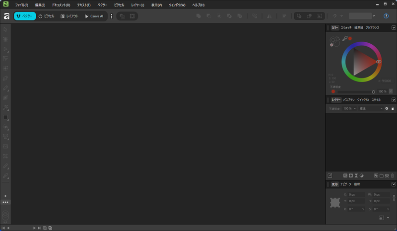Click the boolean Subtract operation icon
Viewport: 397px width, 231px height.
[208, 16]
